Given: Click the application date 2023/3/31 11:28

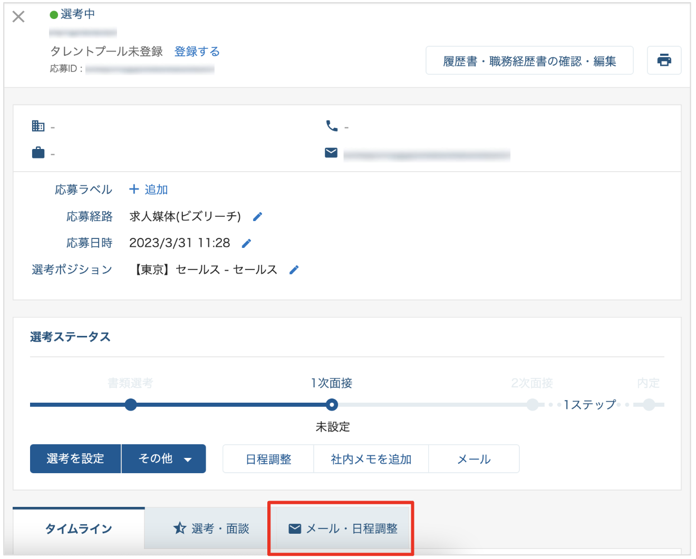Looking at the screenshot, I should click(x=180, y=243).
